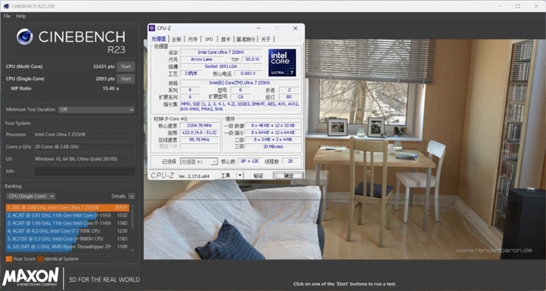This screenshot has height=291, width=546.
Task: Open the Minimum Test Duration dropdown
Action: tap(96, 110)
